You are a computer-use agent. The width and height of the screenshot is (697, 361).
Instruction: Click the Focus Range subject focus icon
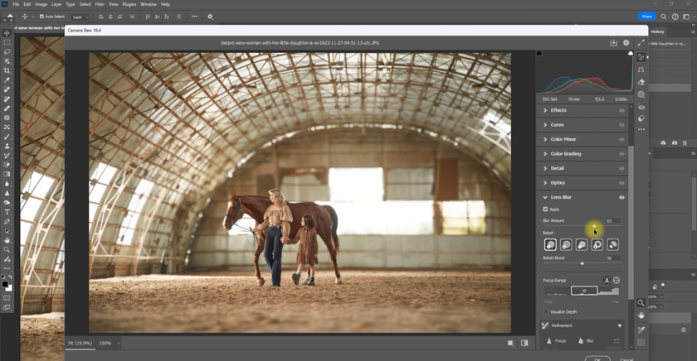click(x=607, y=280)
